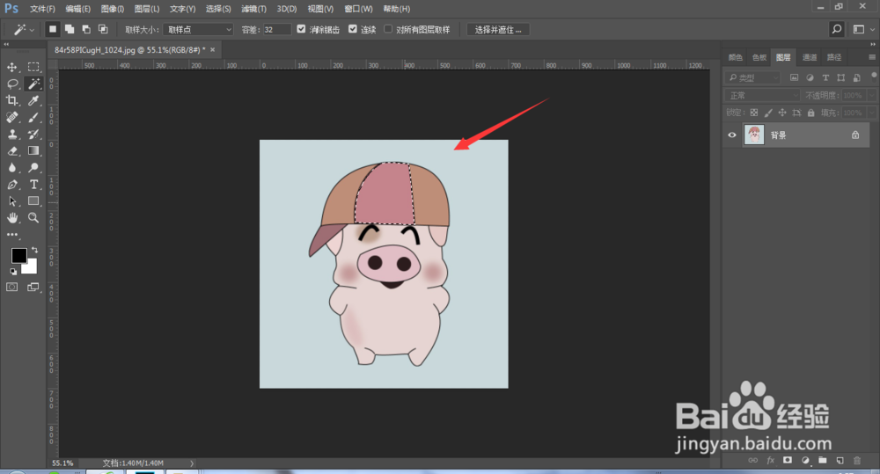Select the Eyedropper tool
This screenshot has width=880, height=474.
(33, 101)
